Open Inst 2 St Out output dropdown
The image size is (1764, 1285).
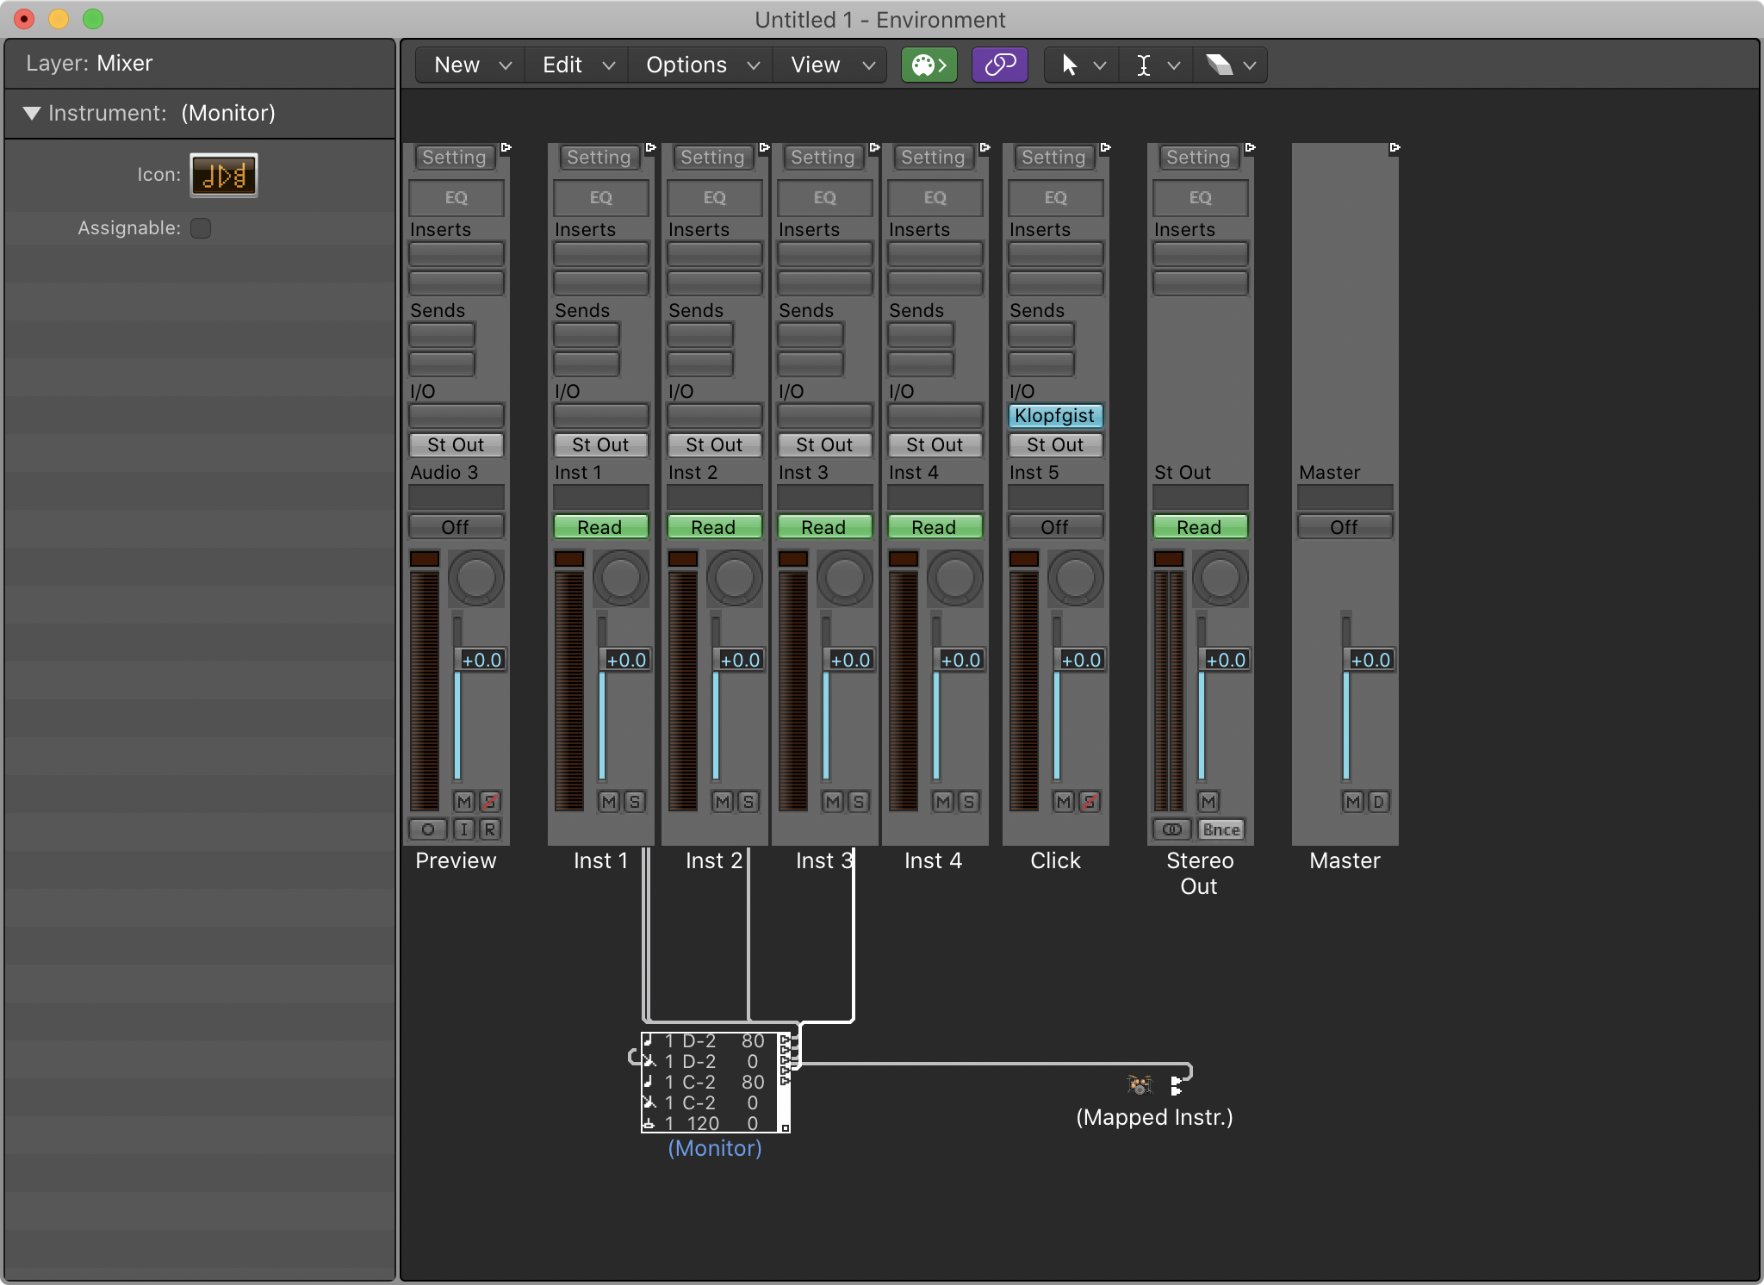pyautogui.click(x=714, y=445)
